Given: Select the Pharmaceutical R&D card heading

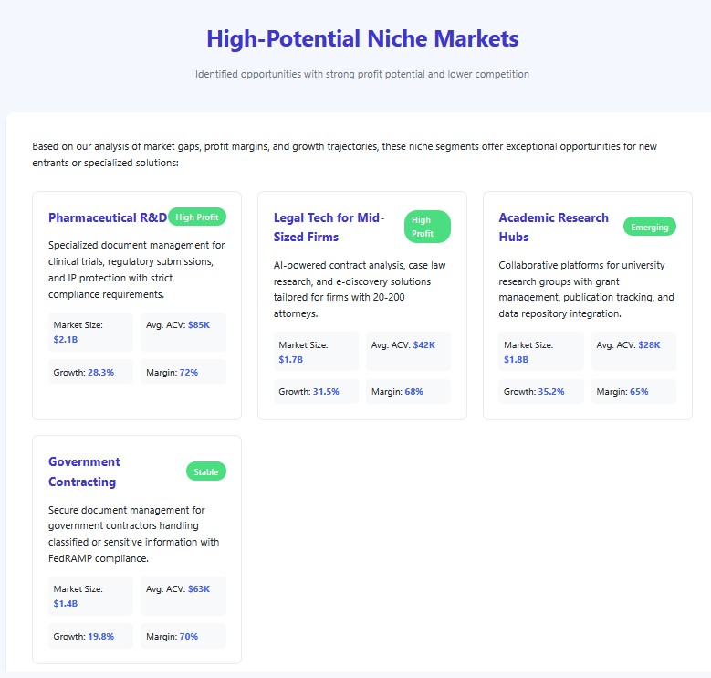Looking at the screenshot, I should (x=107, y=217).
